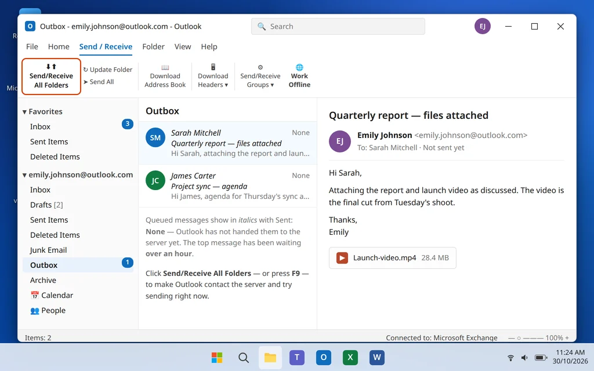
Task: Click the JC sender avatar
Action: (x=155, y=181)
